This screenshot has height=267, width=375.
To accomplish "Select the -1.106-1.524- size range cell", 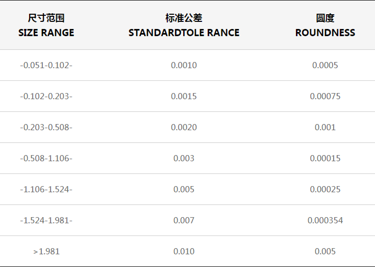I will point(46,189).
